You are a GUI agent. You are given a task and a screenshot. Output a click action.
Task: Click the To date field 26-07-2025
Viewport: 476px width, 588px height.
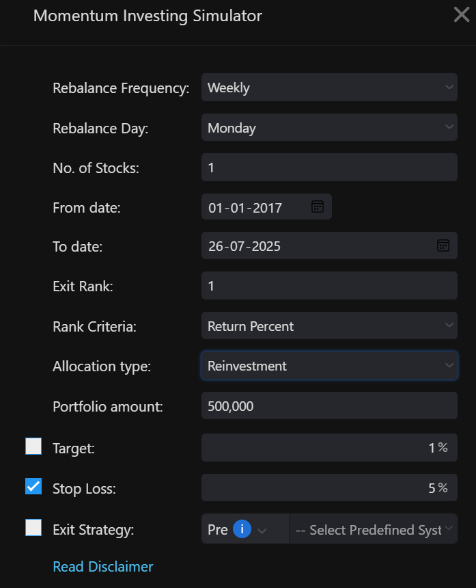pyautogui.click(x=329, y=245)
